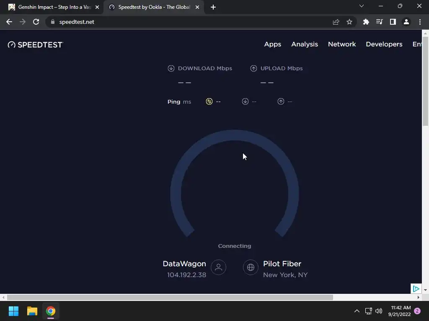
Task: Open the Extensions puzzle icon
Action: tap(366, 22)
